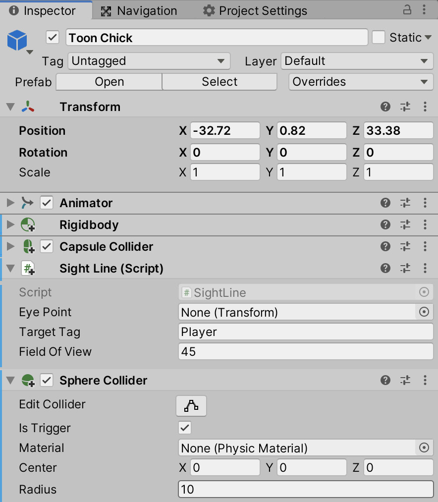Click the Sight Line script icon
Screen dimensions: 438x502
coord(28,268)
